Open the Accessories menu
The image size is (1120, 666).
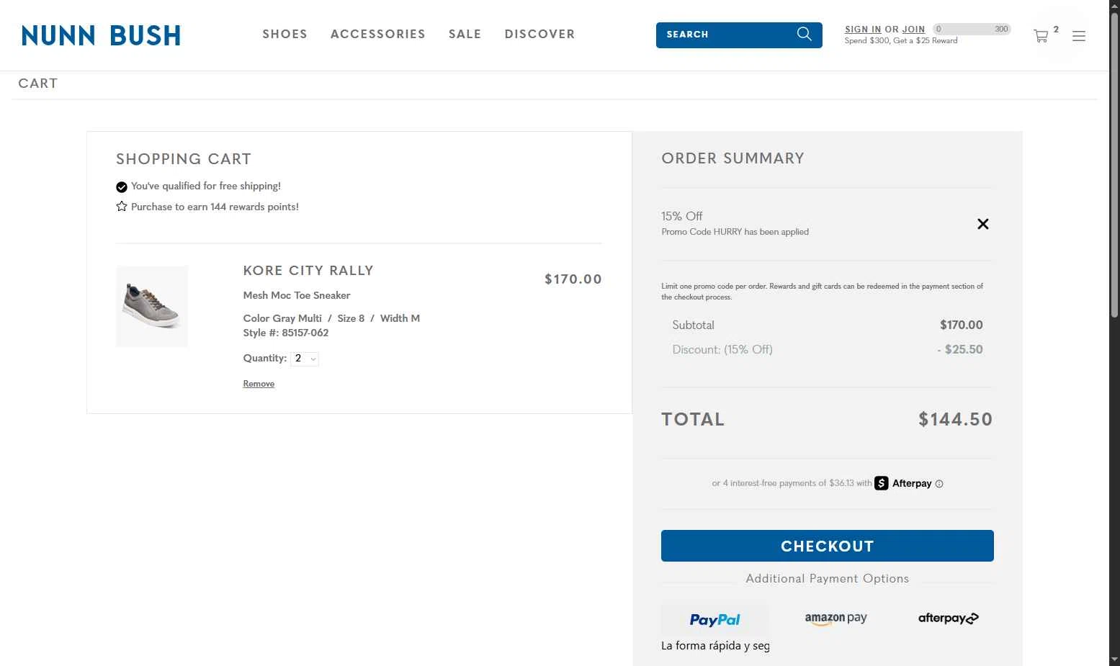(x=378, y=34)
